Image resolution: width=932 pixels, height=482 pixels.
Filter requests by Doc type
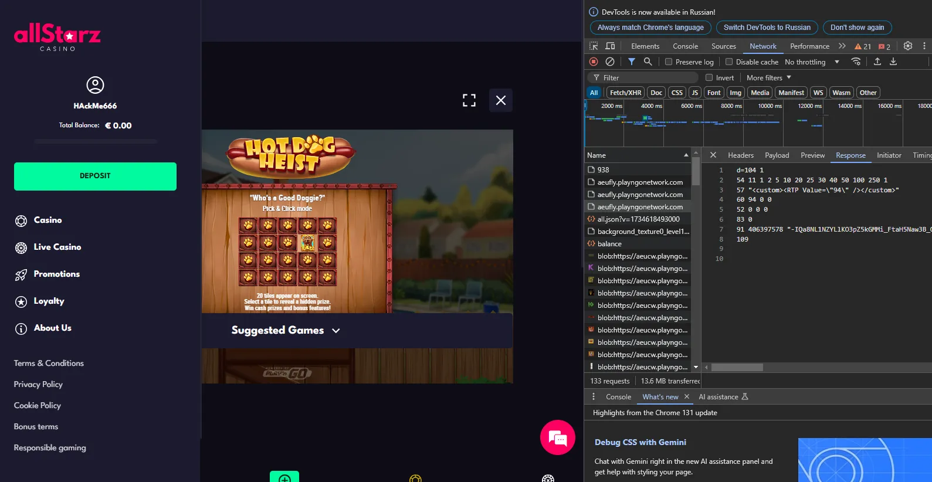tap(656, 93)
